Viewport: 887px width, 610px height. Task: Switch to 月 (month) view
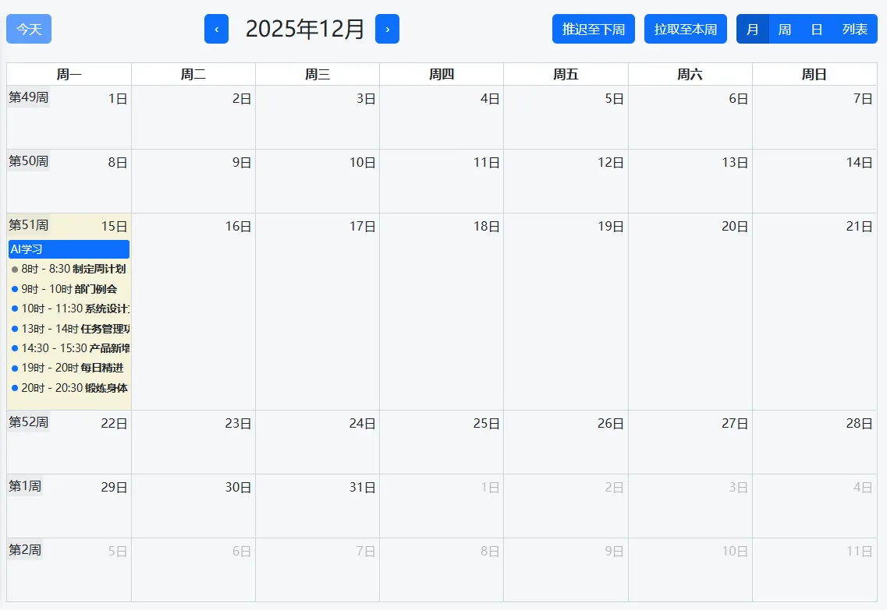[752, 29]
